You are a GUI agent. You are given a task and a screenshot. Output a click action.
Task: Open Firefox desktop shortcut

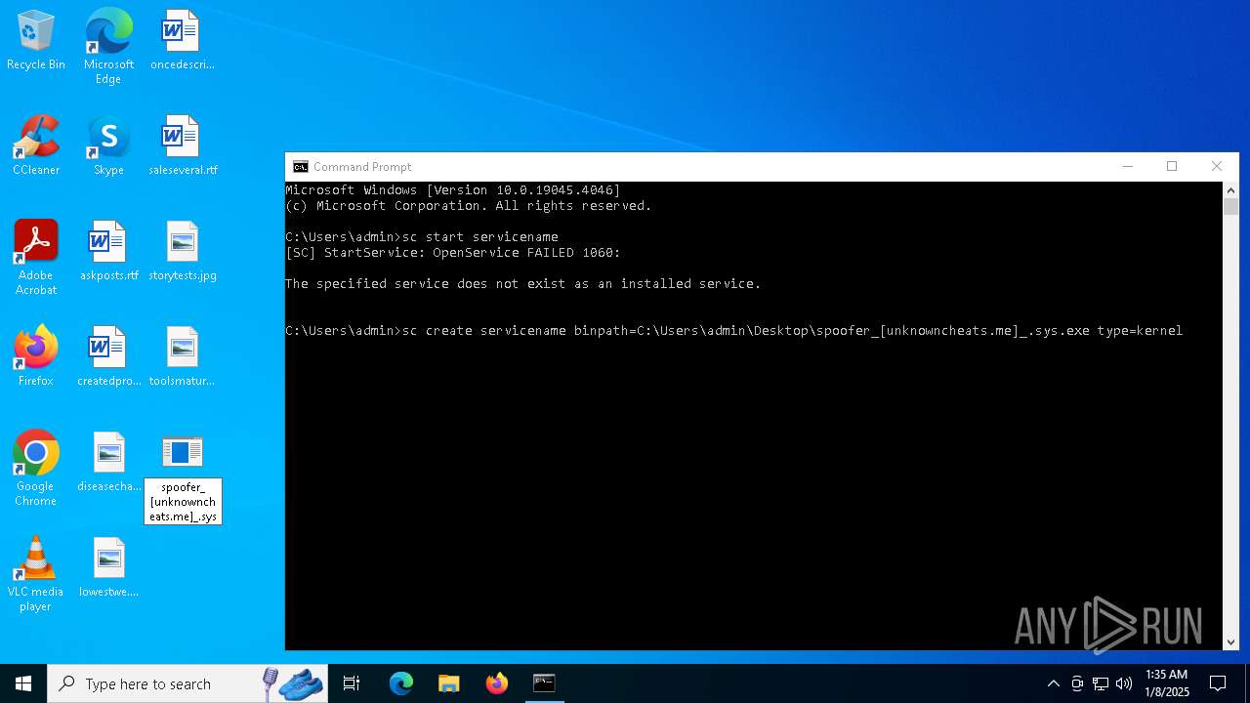click(x=36, y=357)
